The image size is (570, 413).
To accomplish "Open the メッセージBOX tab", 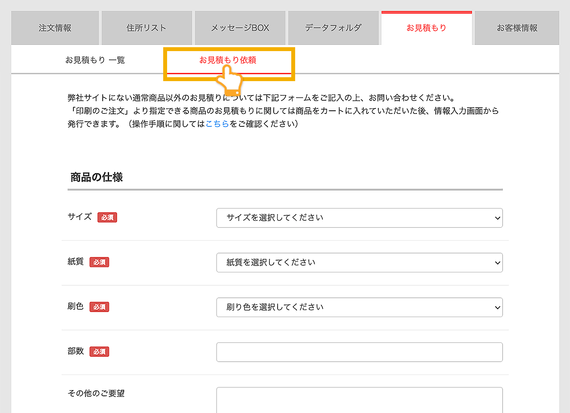I will click(240, 28).
